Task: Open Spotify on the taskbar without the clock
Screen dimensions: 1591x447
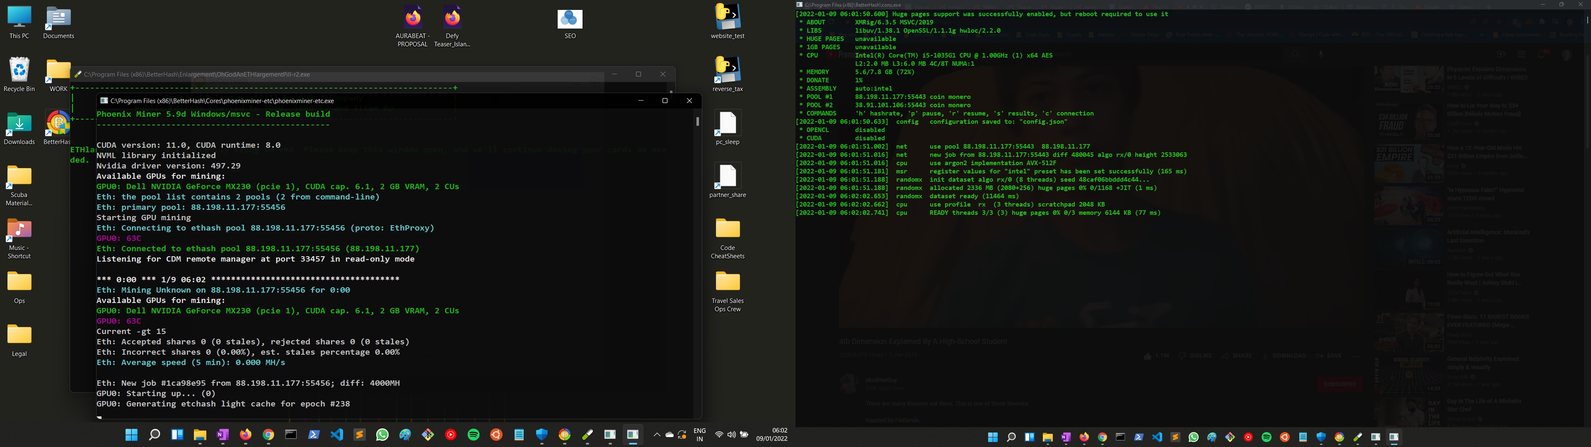Action: [x=1266, y=437]
